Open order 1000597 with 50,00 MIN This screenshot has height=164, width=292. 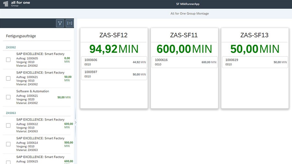[114, 74]
